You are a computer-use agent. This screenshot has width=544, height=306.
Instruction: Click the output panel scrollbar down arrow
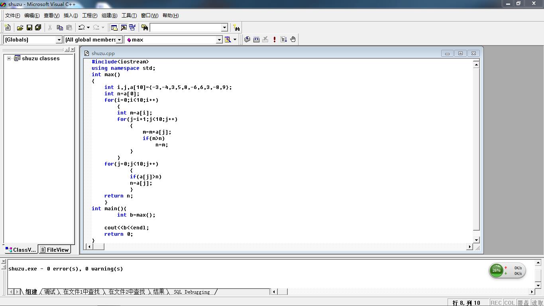538,285
